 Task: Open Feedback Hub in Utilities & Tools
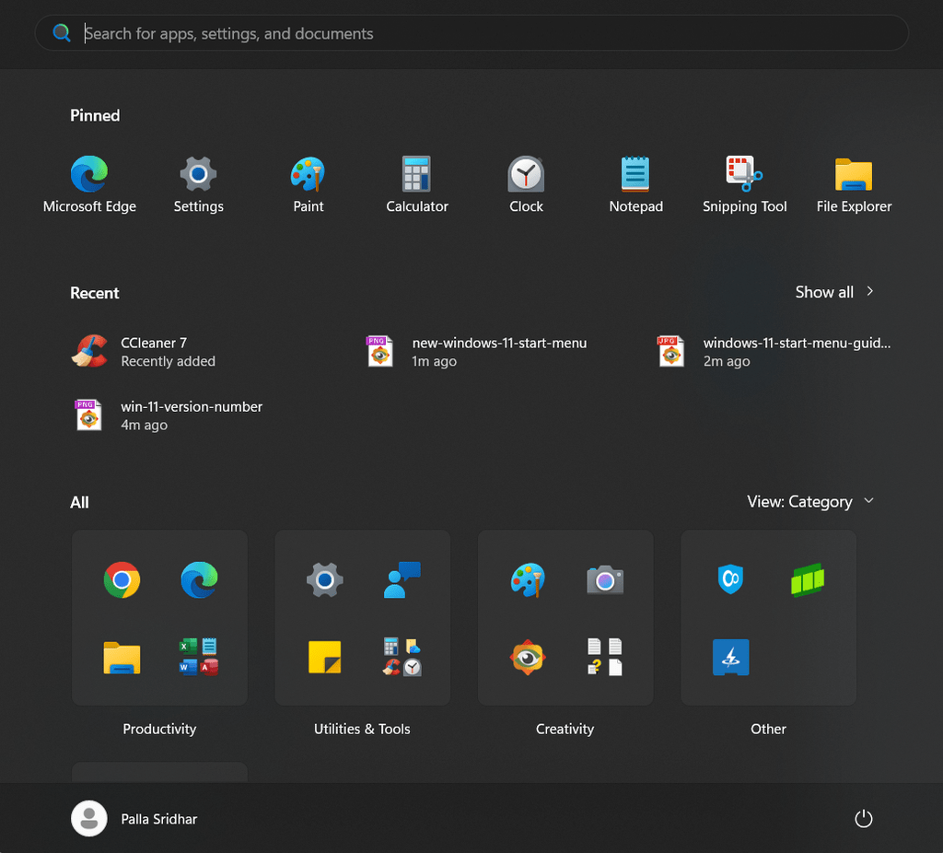(402, 580)
